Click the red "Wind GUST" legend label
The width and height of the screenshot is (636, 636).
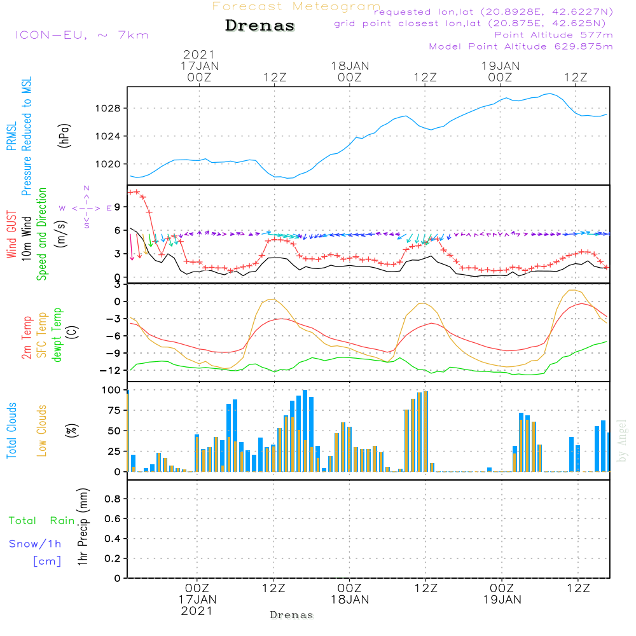tap(11, 234)
